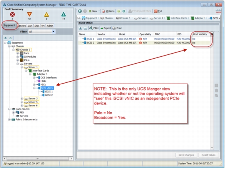This screenshot has width=225, height=169.
Task: Select the iSCSI 1 table row
Action: (x=144, y=39)
